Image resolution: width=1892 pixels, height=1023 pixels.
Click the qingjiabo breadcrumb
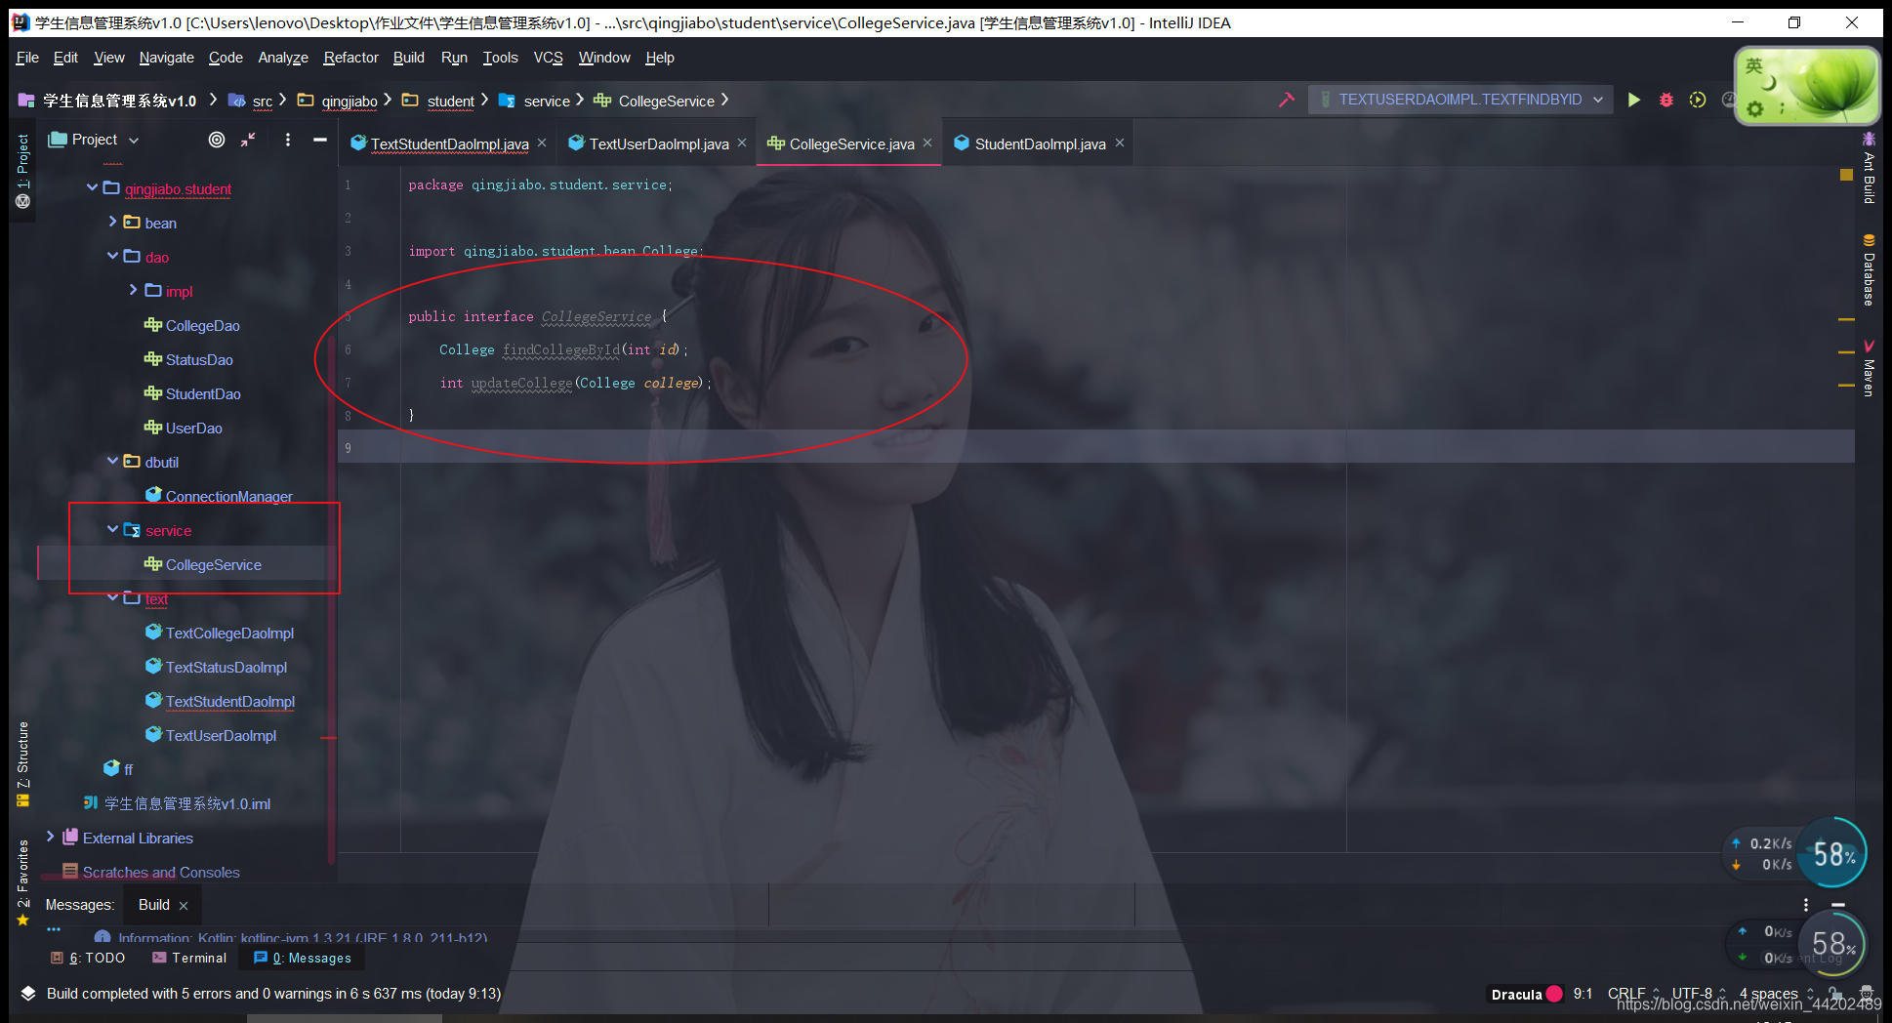click(x=350, y=101)
